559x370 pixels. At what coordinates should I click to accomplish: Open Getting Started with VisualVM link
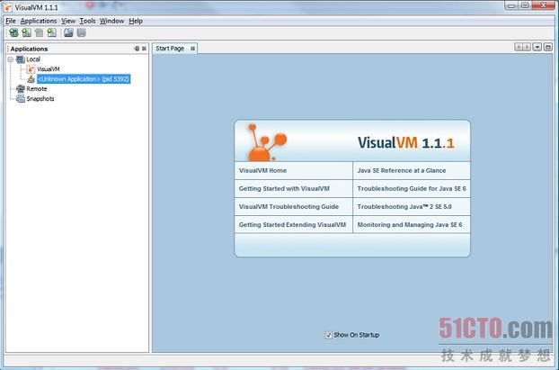[x=284, y=188]
